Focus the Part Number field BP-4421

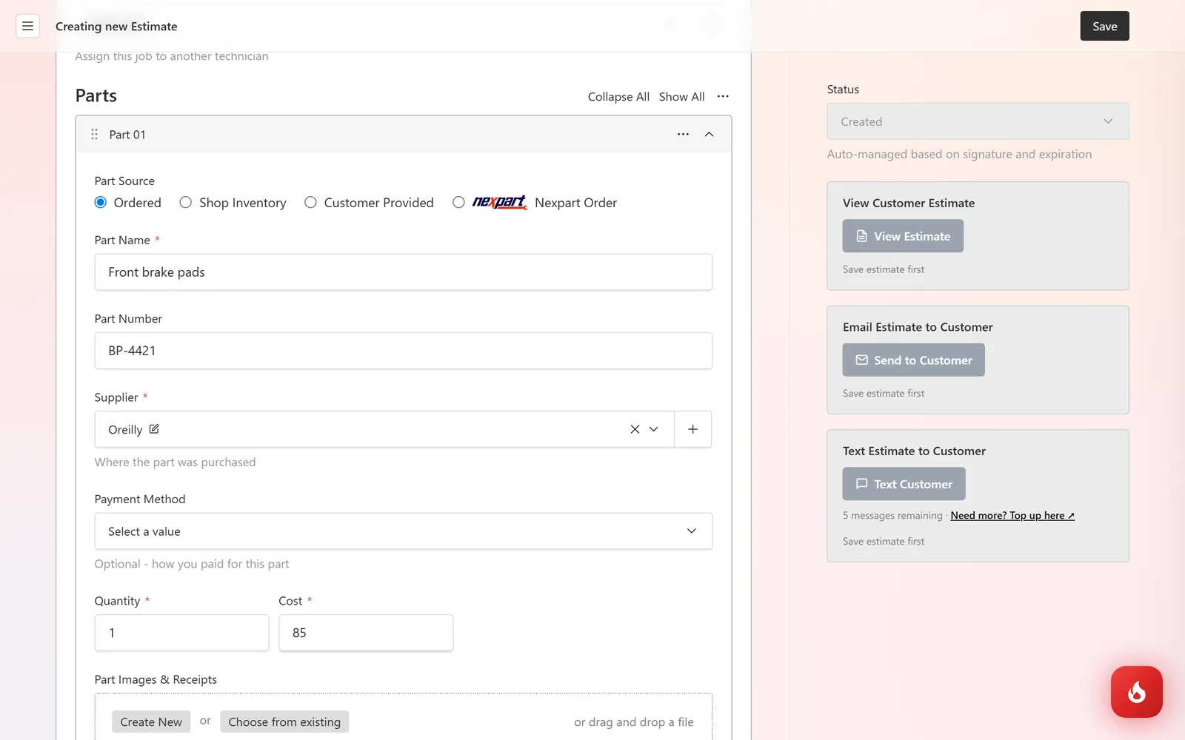[x=403, y=351]
